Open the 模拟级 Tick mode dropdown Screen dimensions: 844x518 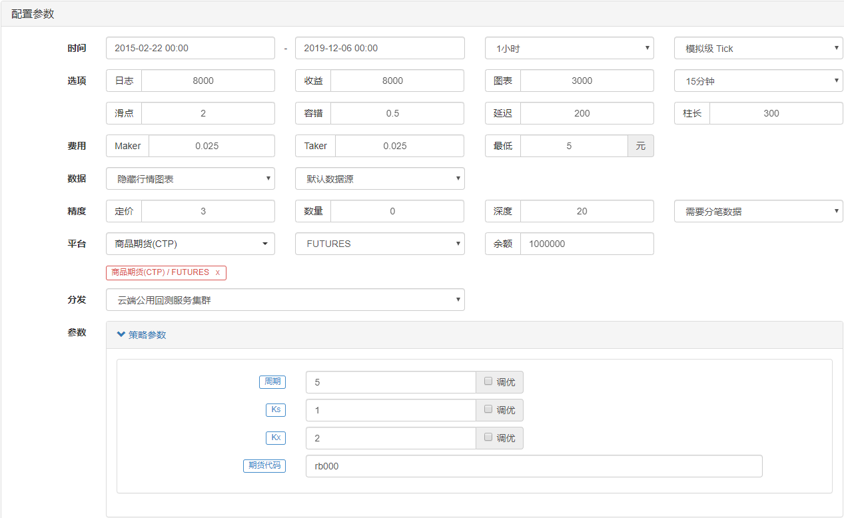(x=758, y=49)
